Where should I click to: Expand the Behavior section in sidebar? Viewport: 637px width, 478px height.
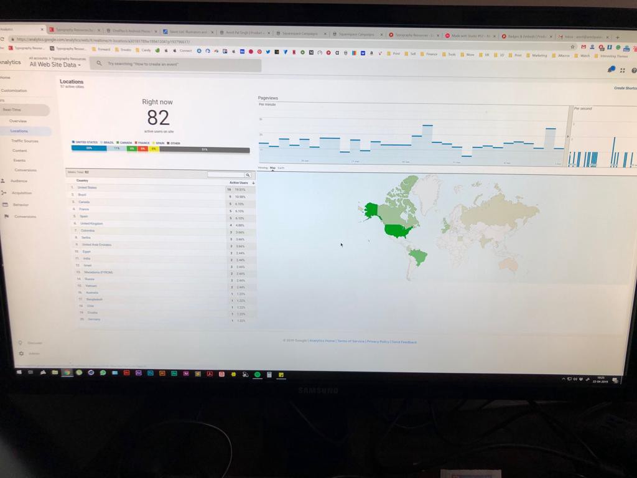pyautogui.click(x=21, y=205)
